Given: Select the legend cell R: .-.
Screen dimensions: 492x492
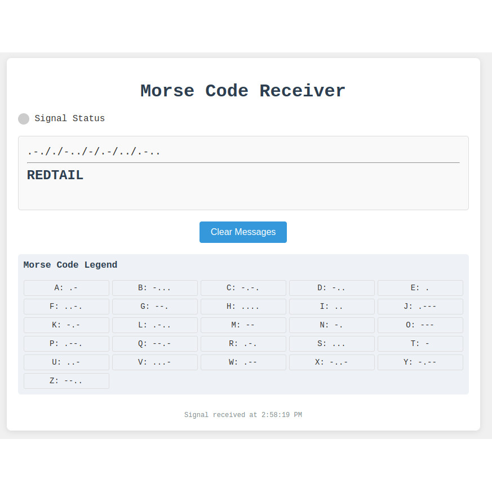Looking at the screenshot, I should [x=243, y=344].
